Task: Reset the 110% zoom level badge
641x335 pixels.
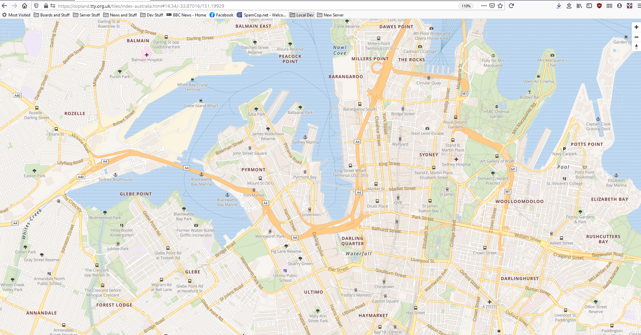Action: tap(466, 6)
